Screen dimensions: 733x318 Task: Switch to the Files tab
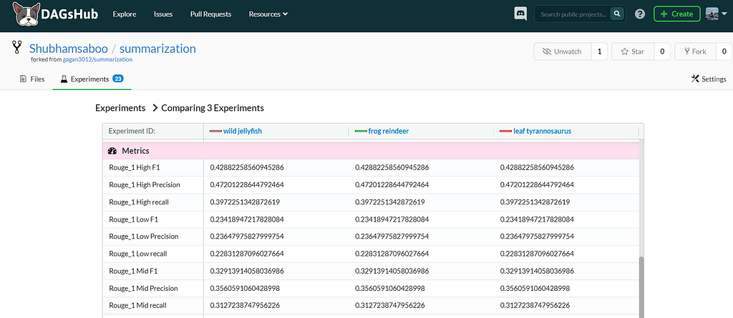(31, 79)
